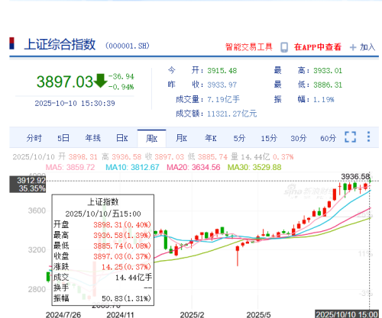The width and height of the screenshot is (382, 318).
Task: Switch to the 月K chart tab
Action: tap(181, 138)
